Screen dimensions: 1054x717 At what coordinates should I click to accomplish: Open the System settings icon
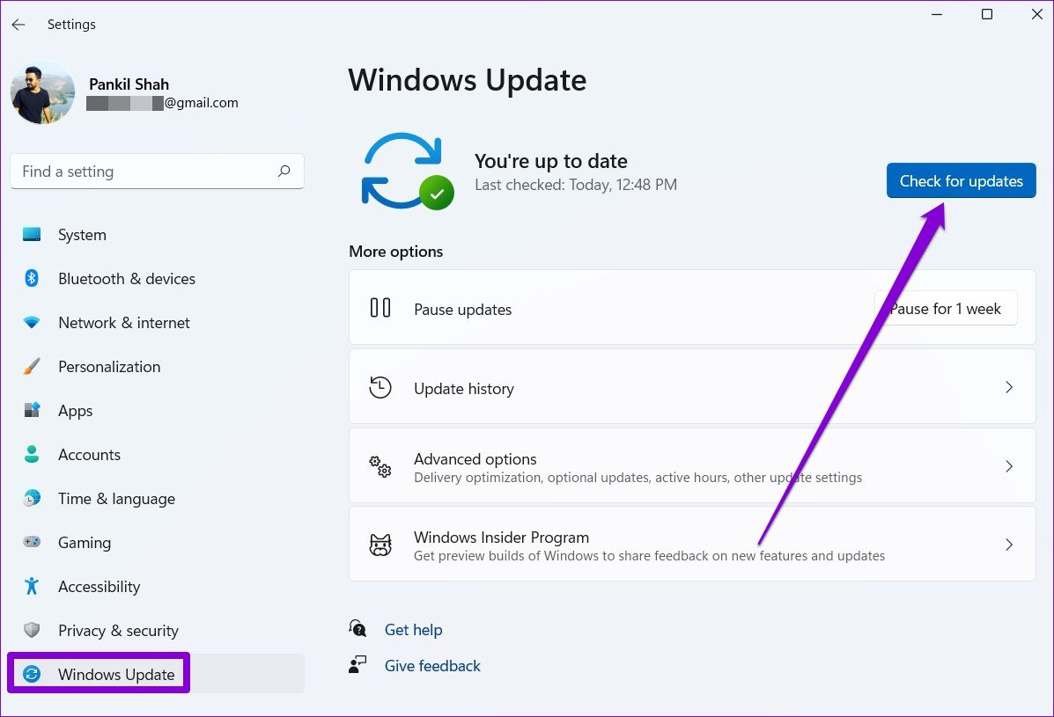tap(32, 234)
